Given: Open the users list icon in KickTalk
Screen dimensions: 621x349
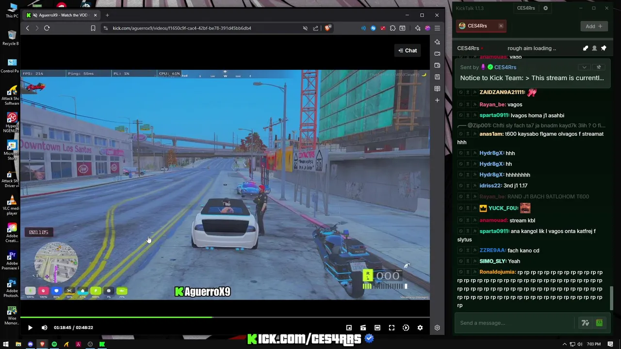Looking at the screenshot, I should (594, 48).
